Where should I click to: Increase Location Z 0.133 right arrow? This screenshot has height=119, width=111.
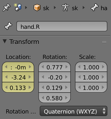[x=30, y=87]
